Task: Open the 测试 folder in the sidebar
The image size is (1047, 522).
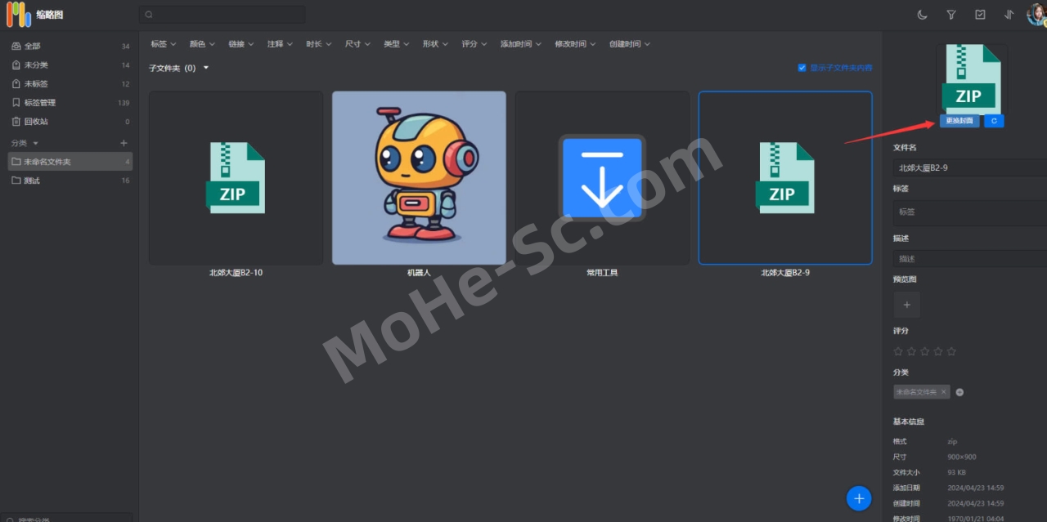Action: pyautogui.click(x=32, y=181)
